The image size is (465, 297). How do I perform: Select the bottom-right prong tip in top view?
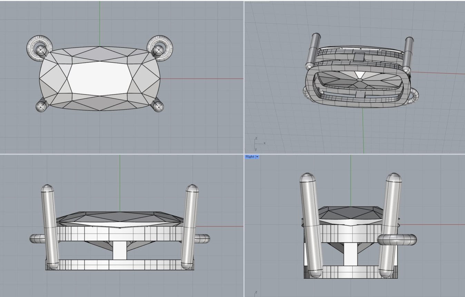(x=158, y=107)
